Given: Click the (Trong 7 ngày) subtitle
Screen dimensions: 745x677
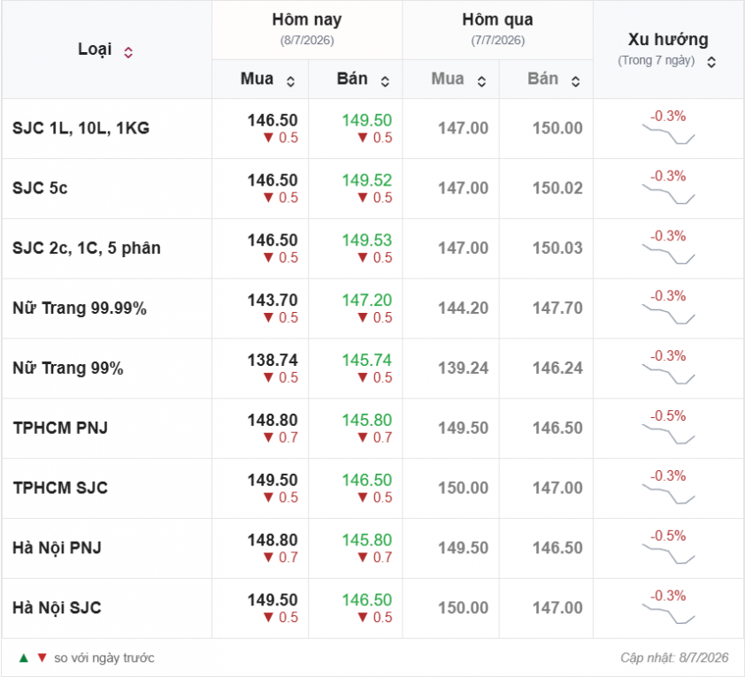Looking at the screenshot, I should (657, 61).
